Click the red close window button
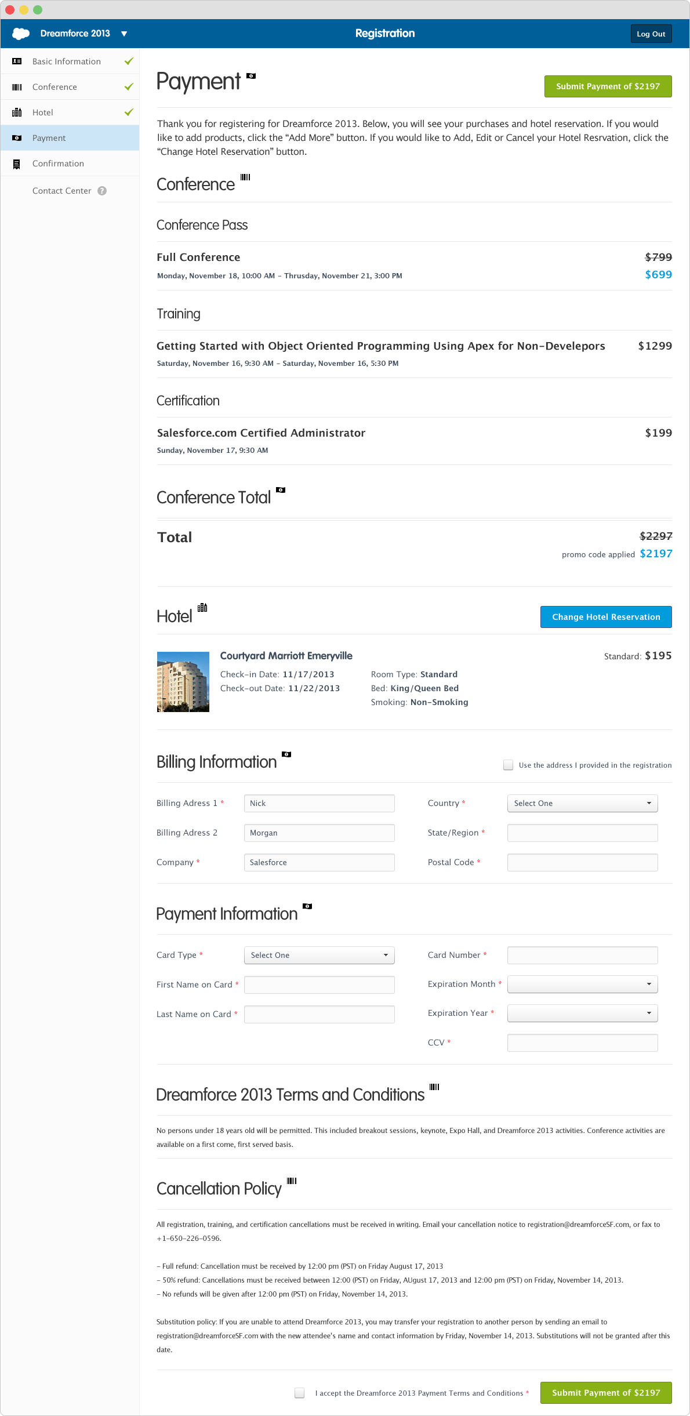690x1416 pixels. coord(10,9)
